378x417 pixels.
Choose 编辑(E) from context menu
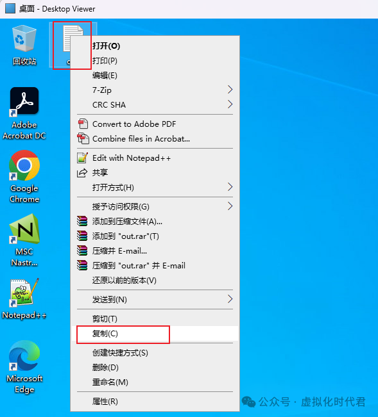click(155, 76)
